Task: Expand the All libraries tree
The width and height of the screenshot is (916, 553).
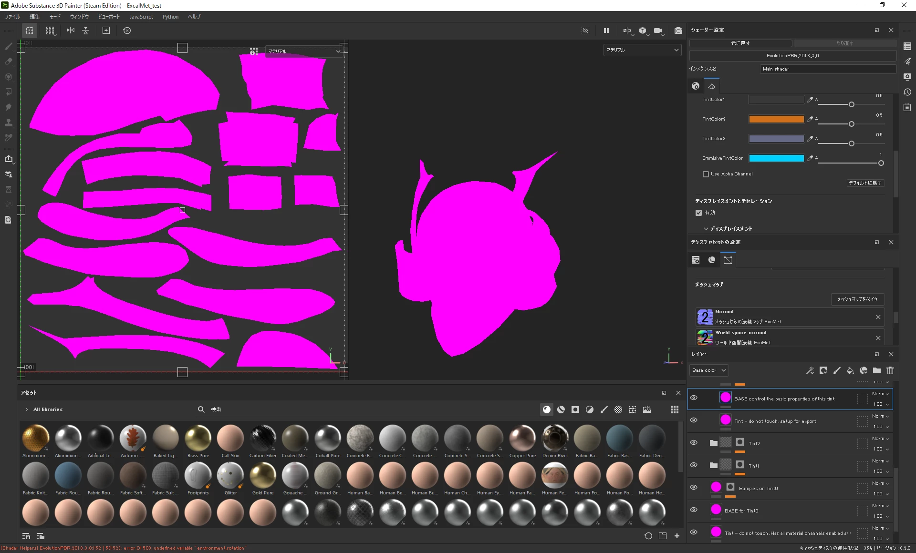Action: [x=27, y=410]
